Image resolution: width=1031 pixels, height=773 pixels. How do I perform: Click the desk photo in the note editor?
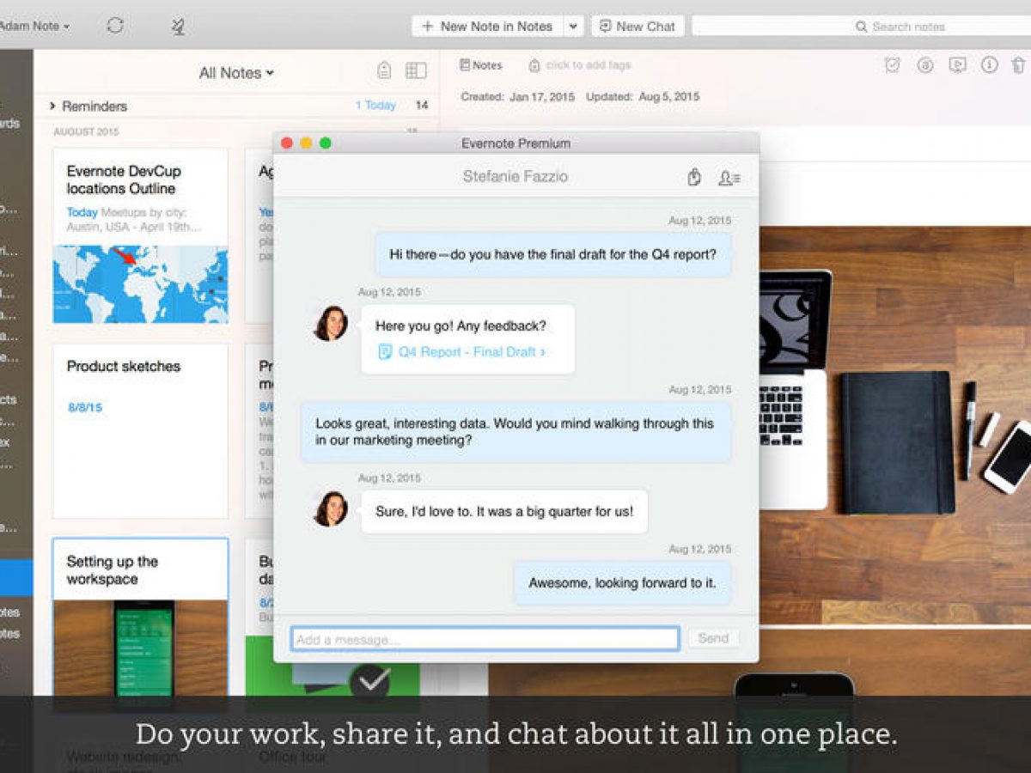click(x=894, y=427)
